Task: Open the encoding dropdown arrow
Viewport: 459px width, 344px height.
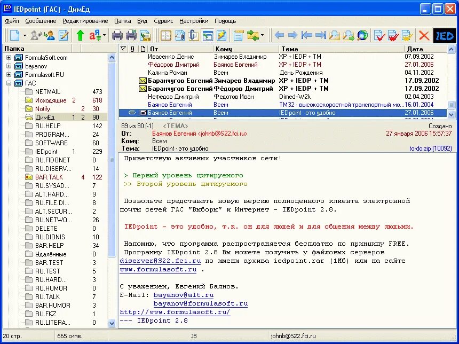Action: click(105, 35)
